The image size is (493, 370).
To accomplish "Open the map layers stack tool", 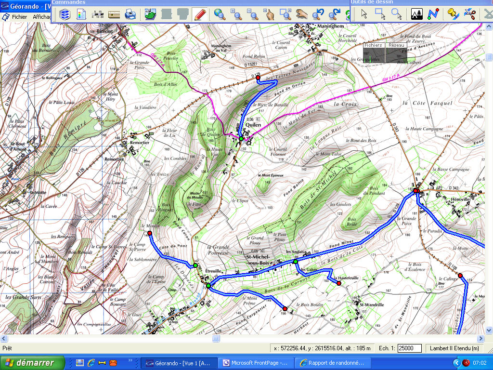I will 65,14.
